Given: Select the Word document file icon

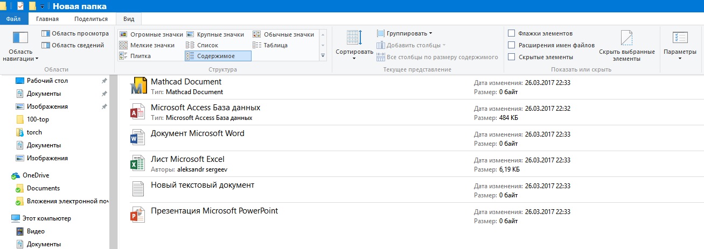Looking at the screenshot, I should pyautogui.click(x=138, y=138).
